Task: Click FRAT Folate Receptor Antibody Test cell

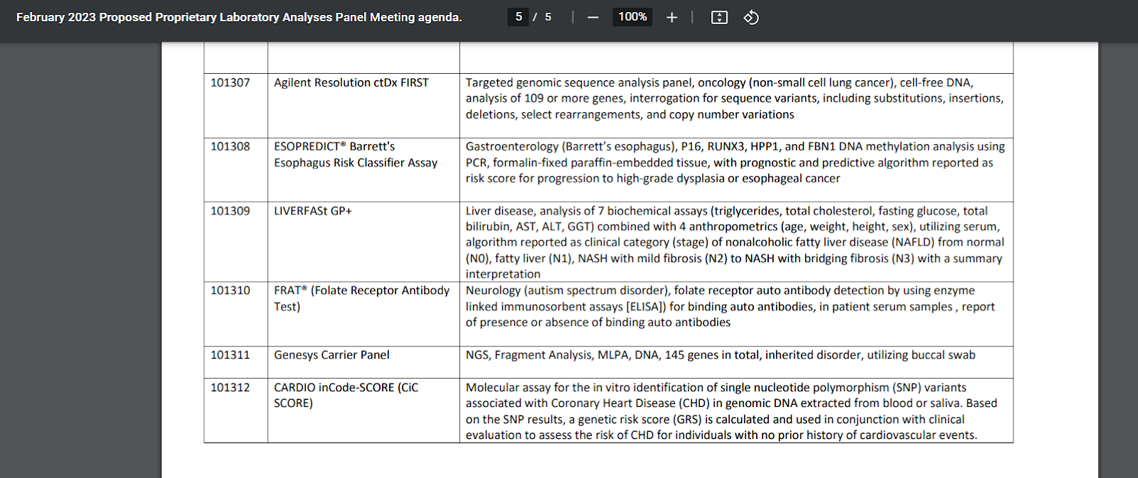Action: coord(363,314)
